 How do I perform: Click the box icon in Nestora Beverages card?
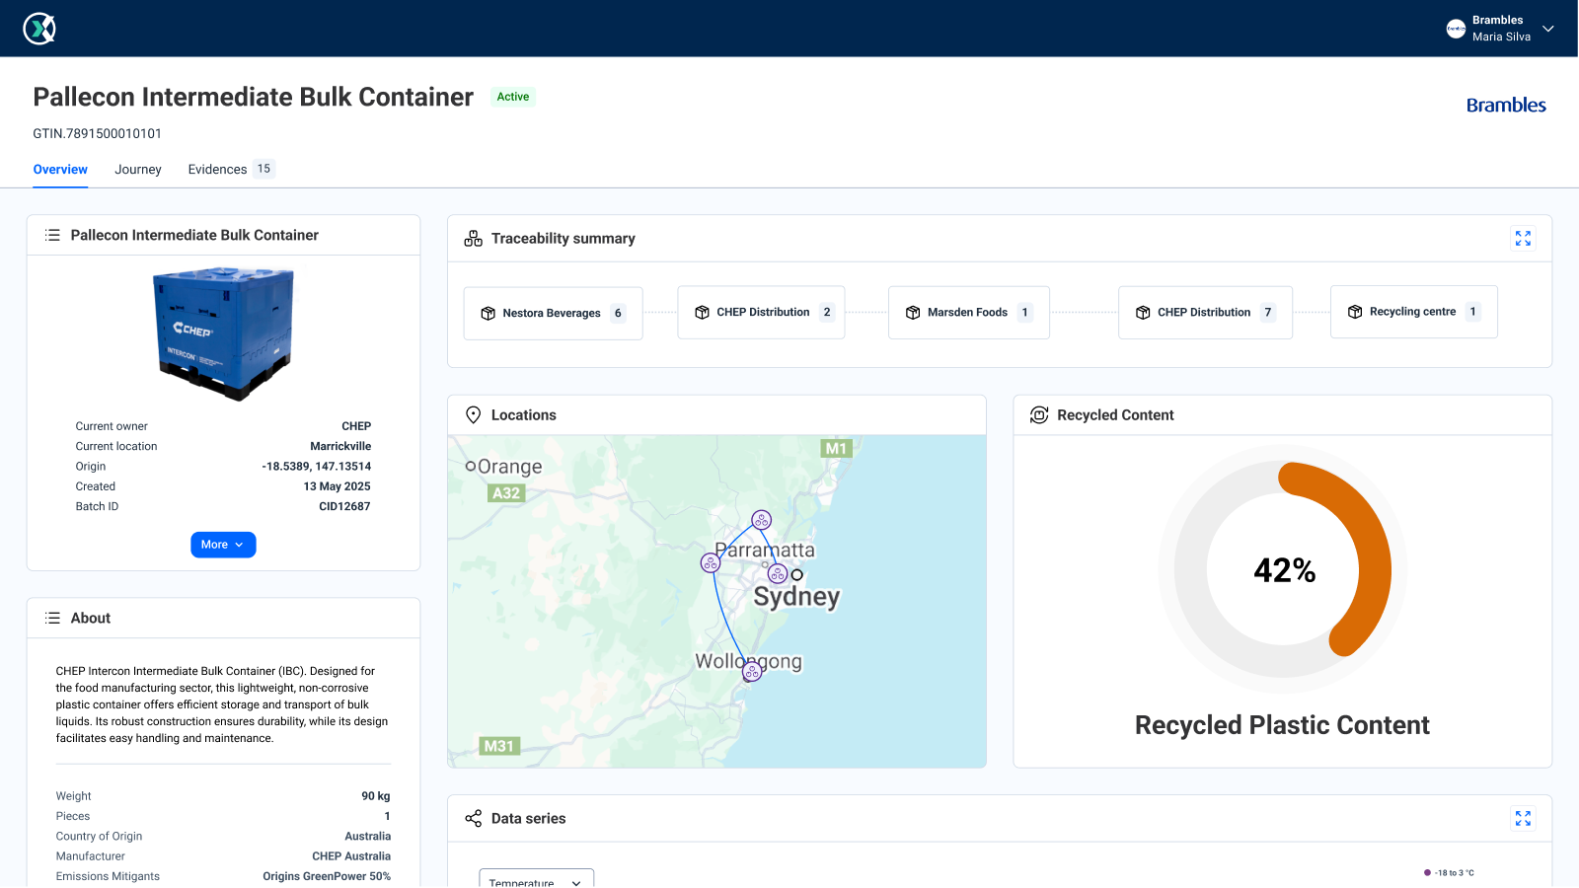(488, 313)
